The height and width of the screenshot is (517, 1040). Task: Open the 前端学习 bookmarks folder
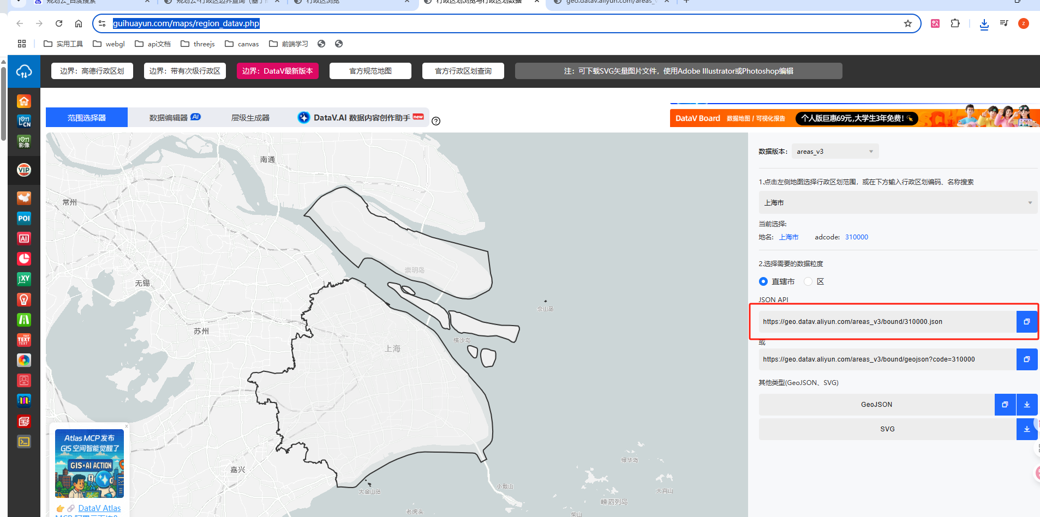[289, 44]
